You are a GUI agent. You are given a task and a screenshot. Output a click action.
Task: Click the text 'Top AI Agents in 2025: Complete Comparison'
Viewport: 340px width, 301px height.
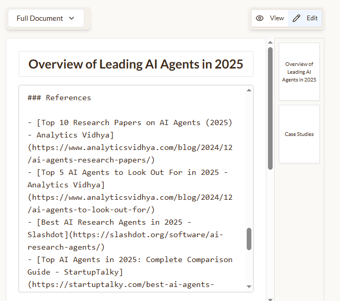point(137,259)
